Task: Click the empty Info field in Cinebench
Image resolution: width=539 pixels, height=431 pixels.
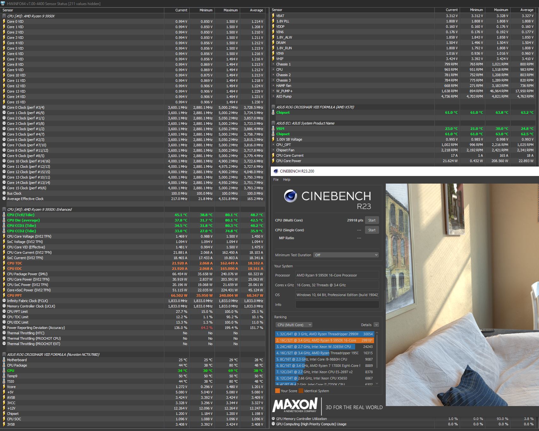Action: click(x=337, y=305)
